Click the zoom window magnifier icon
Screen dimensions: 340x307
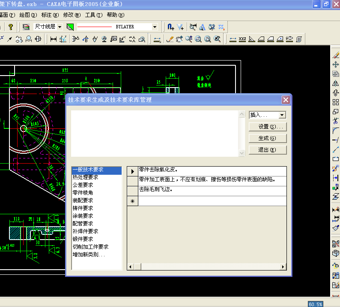(198, 39)
